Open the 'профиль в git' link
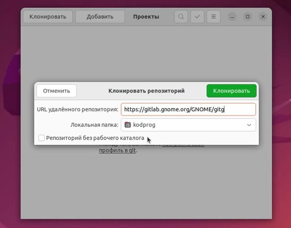This screenshot has width=291, height=228. click(x=118, y=150)
